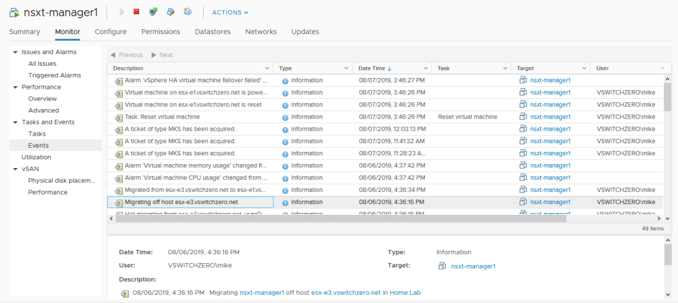This screenshot has height=303, width=678.
Task: Switch to the Networks tab
Action: [x=261, y=31]
